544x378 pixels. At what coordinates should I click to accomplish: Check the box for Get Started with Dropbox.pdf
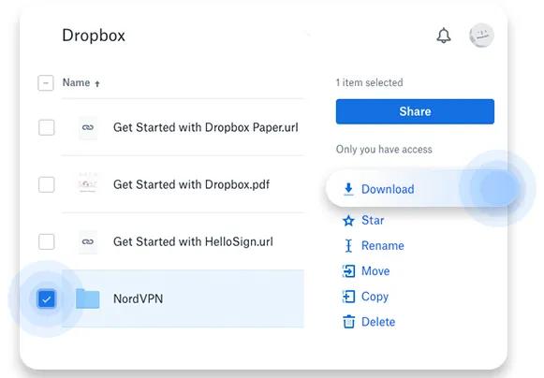(47, 184)
